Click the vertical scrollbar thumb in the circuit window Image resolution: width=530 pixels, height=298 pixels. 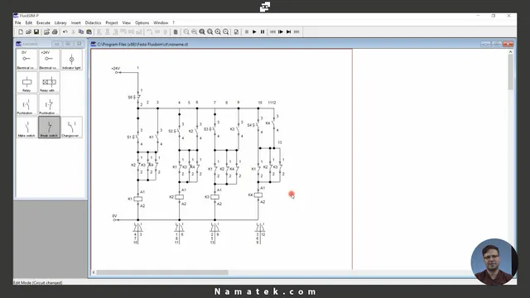pyautogui.click(x=510, y=73)
